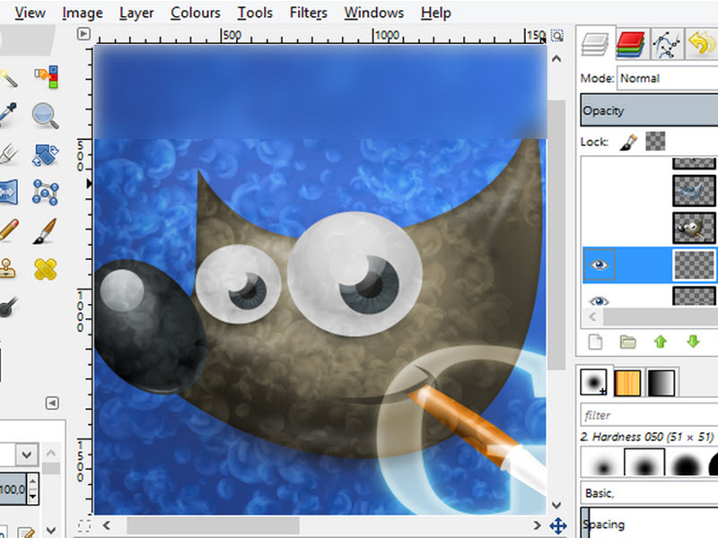This screenshot has width=718, height=538.
Task: Raise the layer with green up arrow
Action: [x=661, y=342]
